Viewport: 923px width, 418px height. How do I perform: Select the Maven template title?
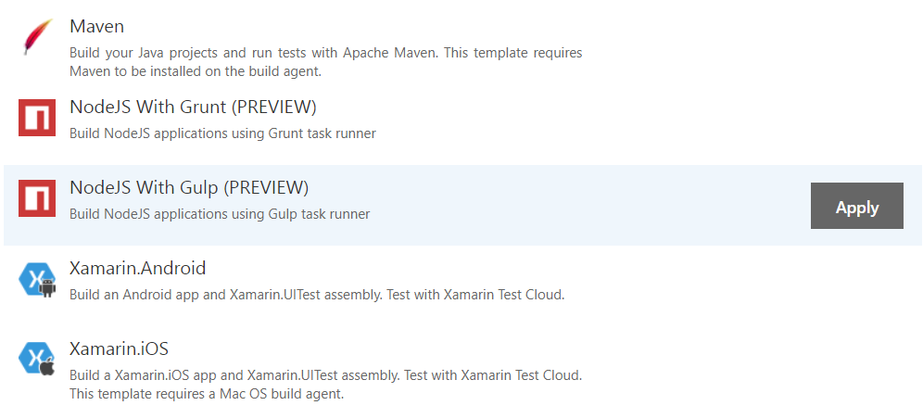click(97, 27)
